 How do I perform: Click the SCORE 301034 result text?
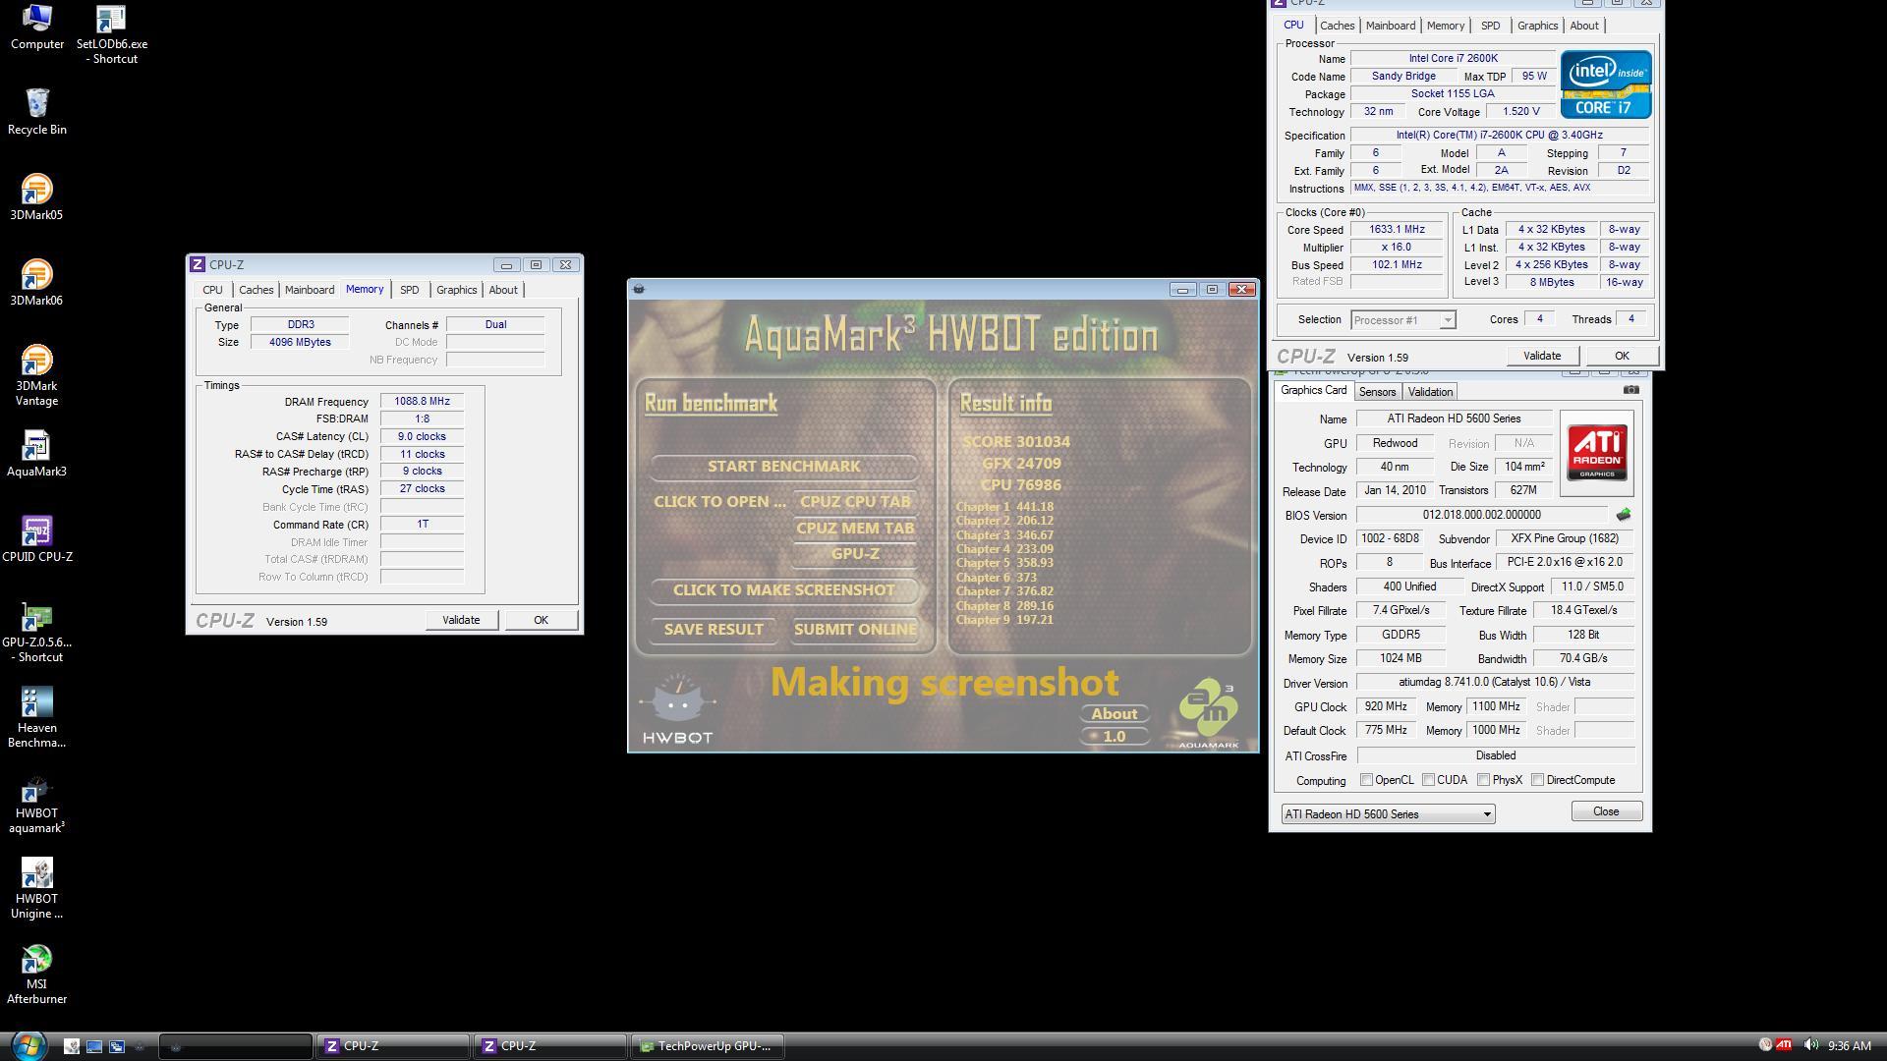(1016, 442)
